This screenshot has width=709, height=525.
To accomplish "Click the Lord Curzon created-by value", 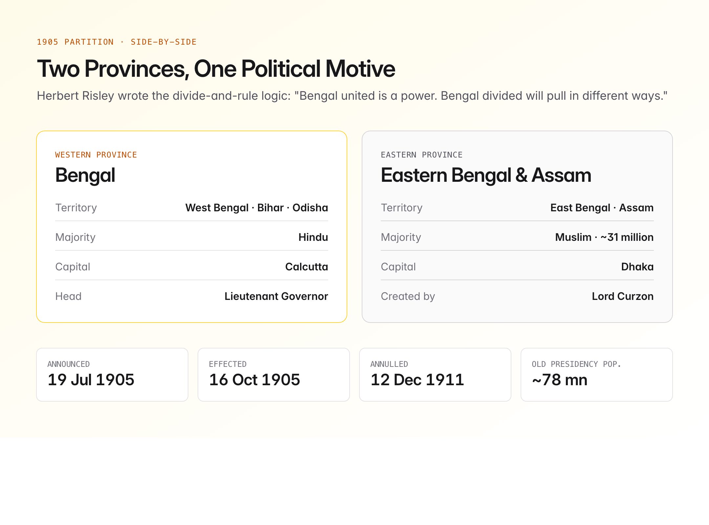I will pyautogui.click(x=622, y=296).
